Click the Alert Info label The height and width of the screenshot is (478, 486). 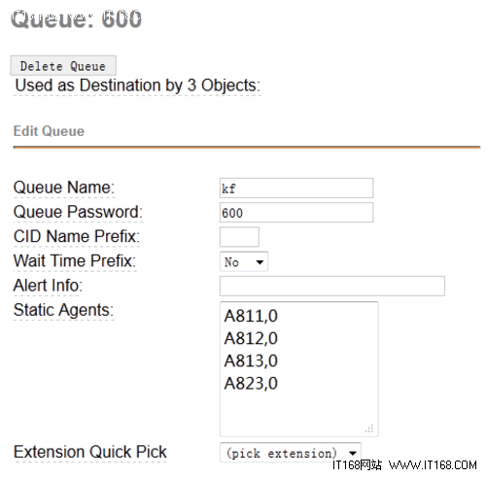point(48,286)
